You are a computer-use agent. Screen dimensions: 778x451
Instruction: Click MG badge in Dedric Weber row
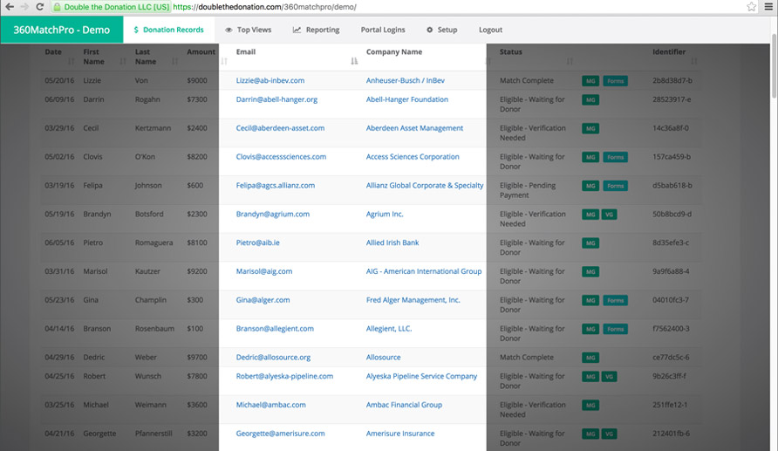coord(590,358)
